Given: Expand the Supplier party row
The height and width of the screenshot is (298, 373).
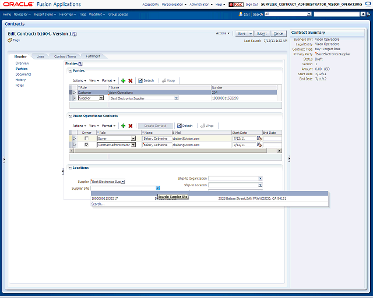Looking at the screenshot, I should point(75,98).
